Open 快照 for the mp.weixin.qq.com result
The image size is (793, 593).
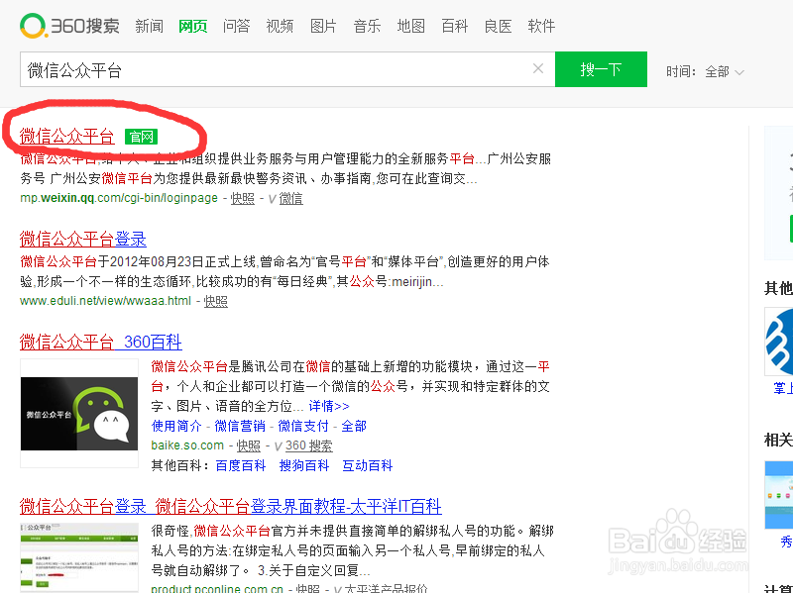(x=243, y=199)
